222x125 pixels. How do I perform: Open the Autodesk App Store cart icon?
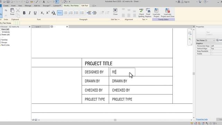coord(200,2)
